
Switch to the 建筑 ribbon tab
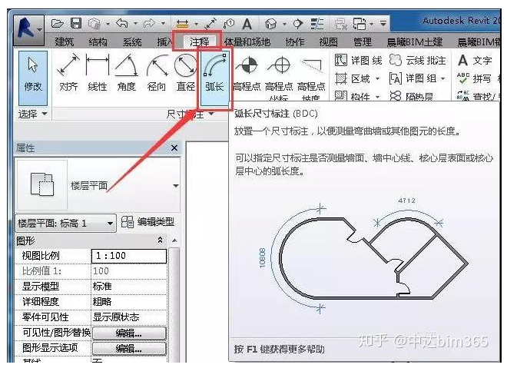66,42
